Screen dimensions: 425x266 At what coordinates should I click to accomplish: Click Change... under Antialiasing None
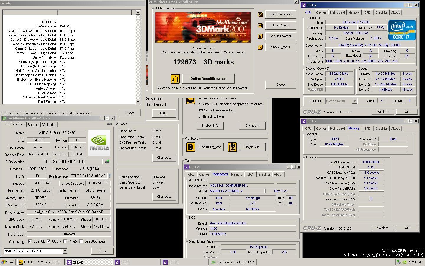point(252,126)
